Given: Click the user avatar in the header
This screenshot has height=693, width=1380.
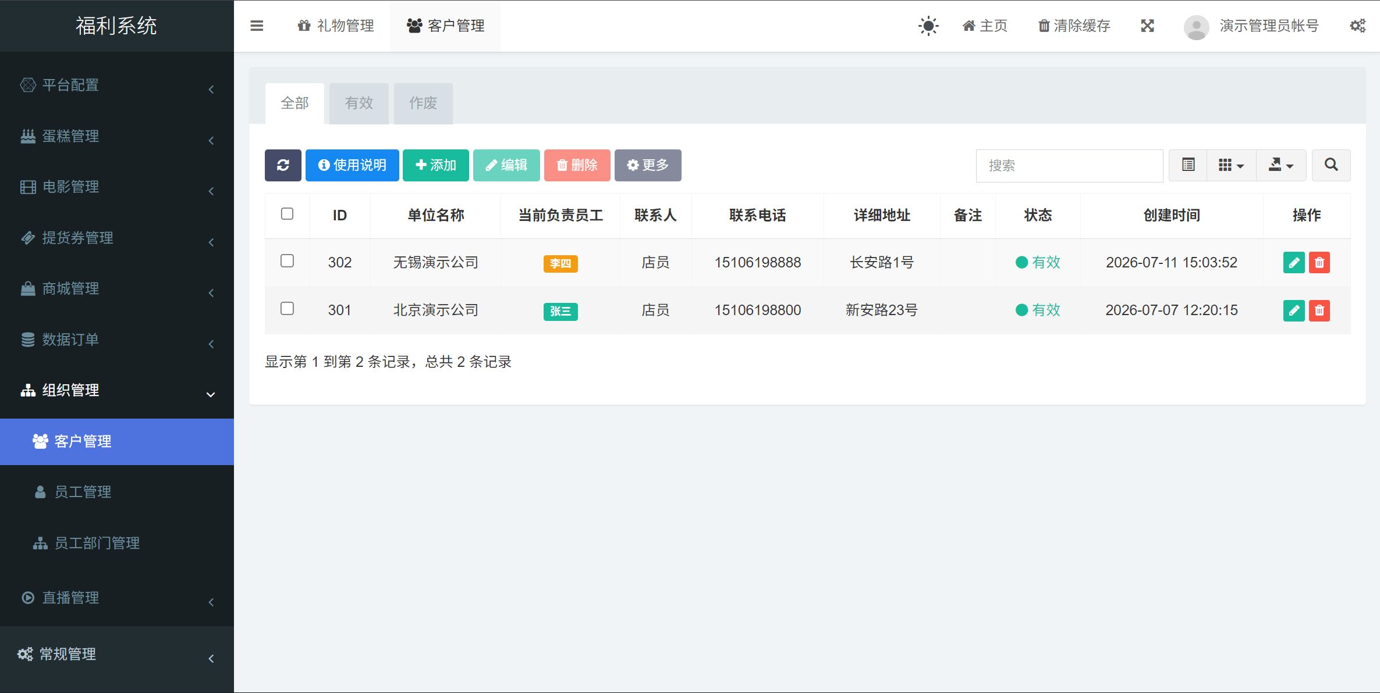Looking at the screenshot, I should (1196, 27).
